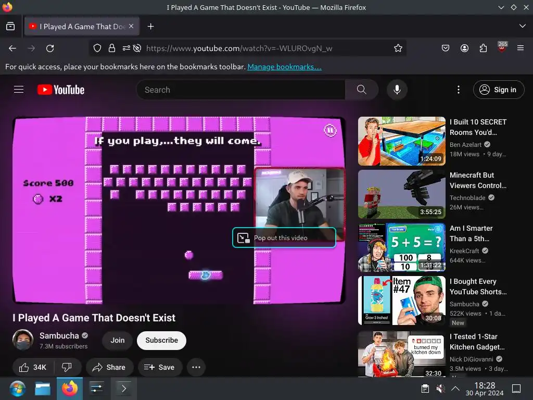Like the video with 34K likes
533x400 pixels.
coord(33,367)
